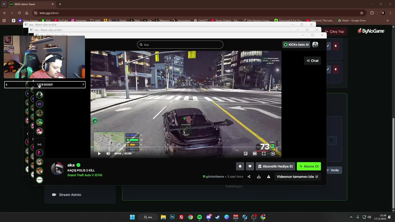Click the microphone tray icon

coord(358,217)
